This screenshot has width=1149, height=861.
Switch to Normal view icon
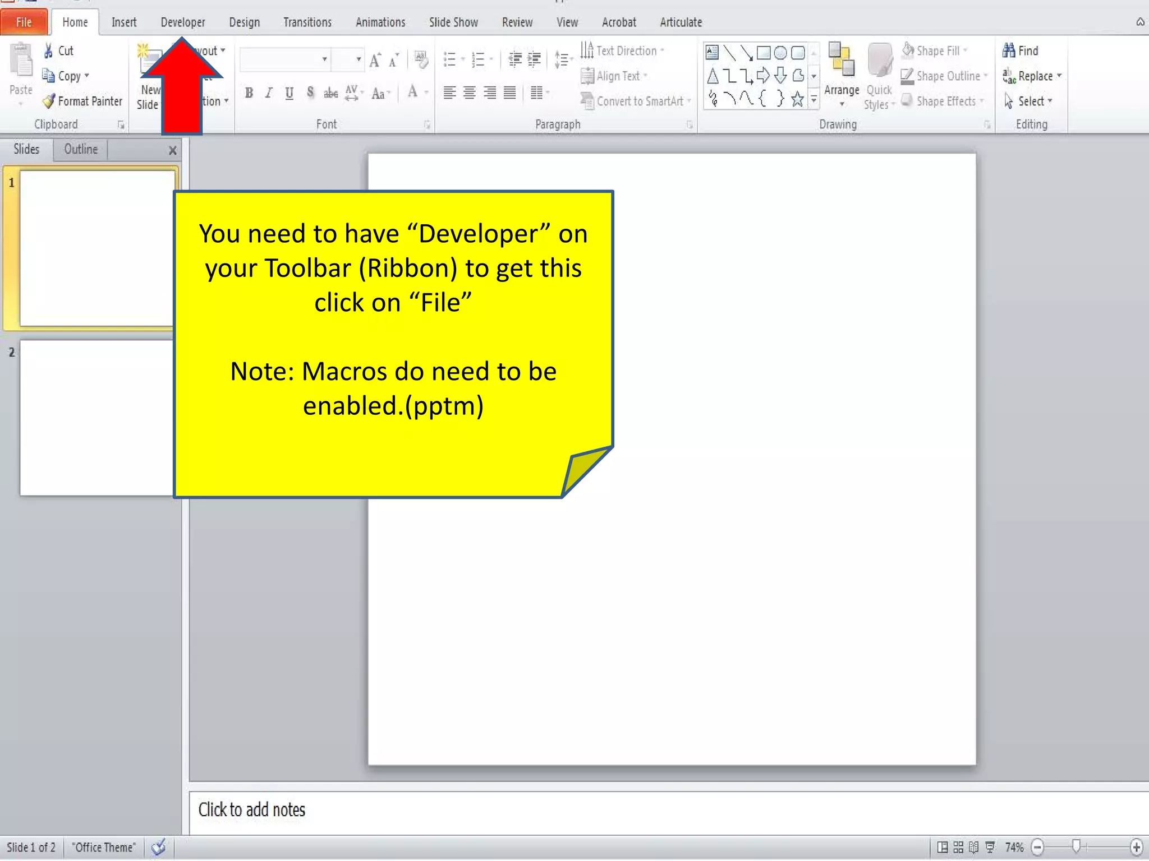[943, 847]
